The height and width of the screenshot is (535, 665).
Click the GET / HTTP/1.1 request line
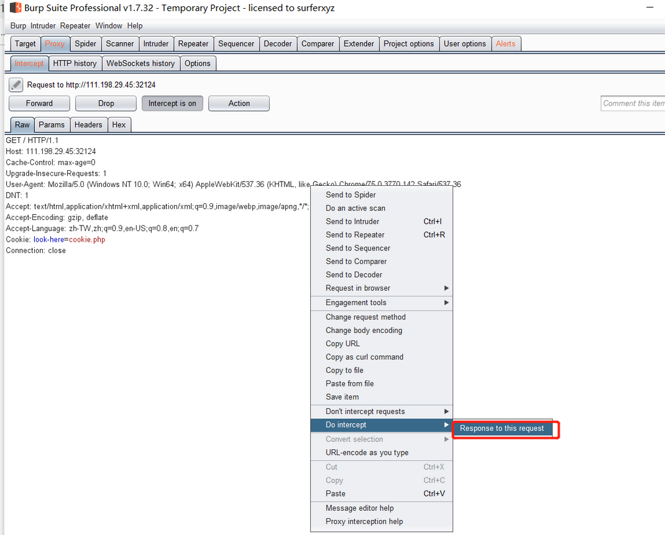click(32, 140)
